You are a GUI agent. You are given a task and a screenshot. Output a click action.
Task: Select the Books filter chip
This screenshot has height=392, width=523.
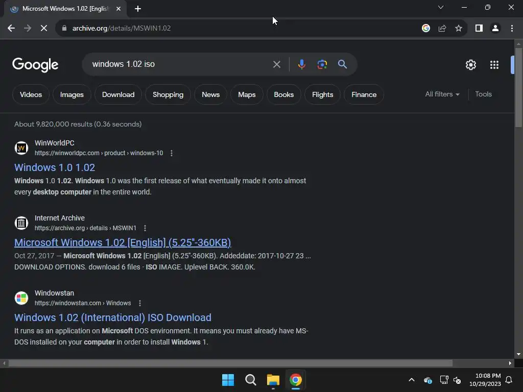[283, 94]
